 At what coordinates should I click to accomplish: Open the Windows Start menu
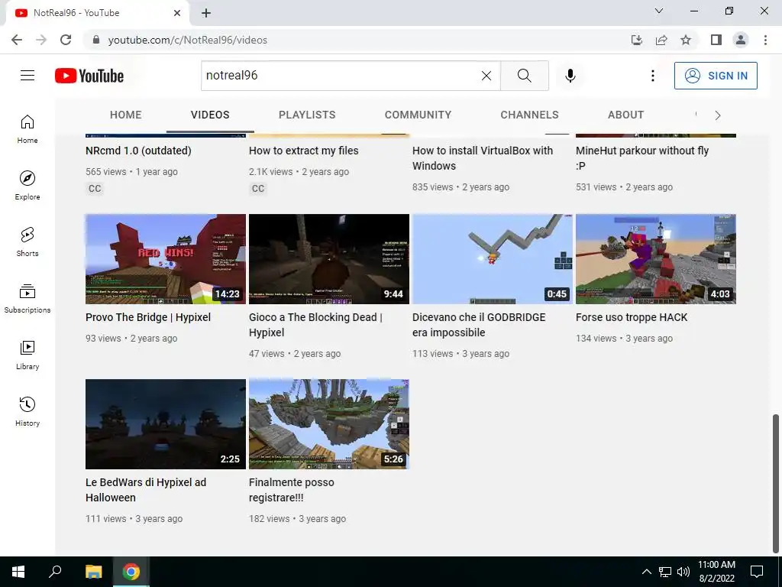(18, 572)
